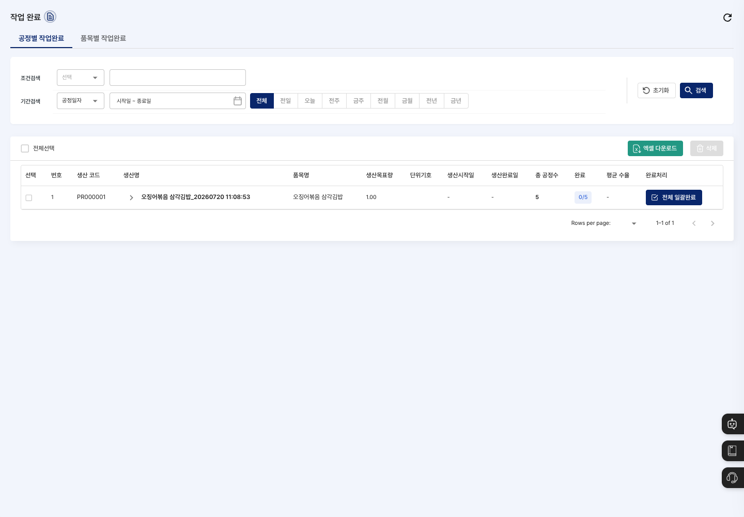Click the 총 공정수 column header
The height and width of the screenshot is (517, 744).
click(x=547, y=175)
